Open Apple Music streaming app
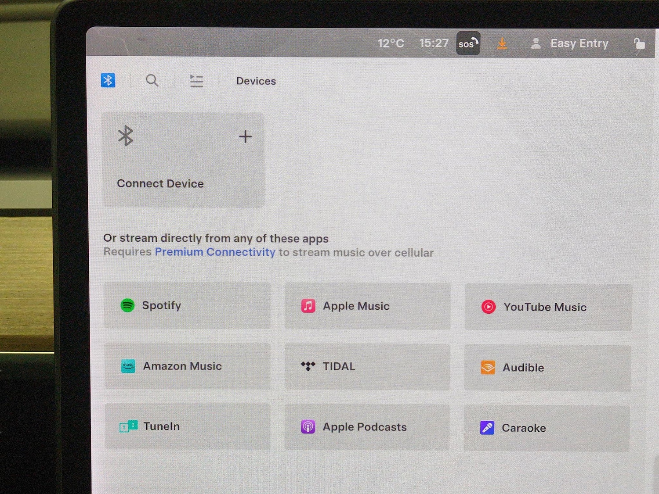The height and width of the screenshot is (494, 659). (x=367, y=306)
